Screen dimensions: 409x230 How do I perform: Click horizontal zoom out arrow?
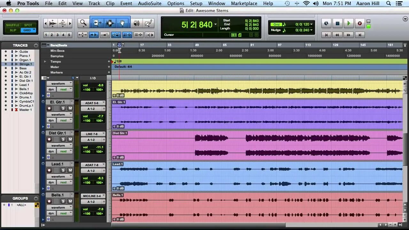pyautogui.click(x=46, y=23)
